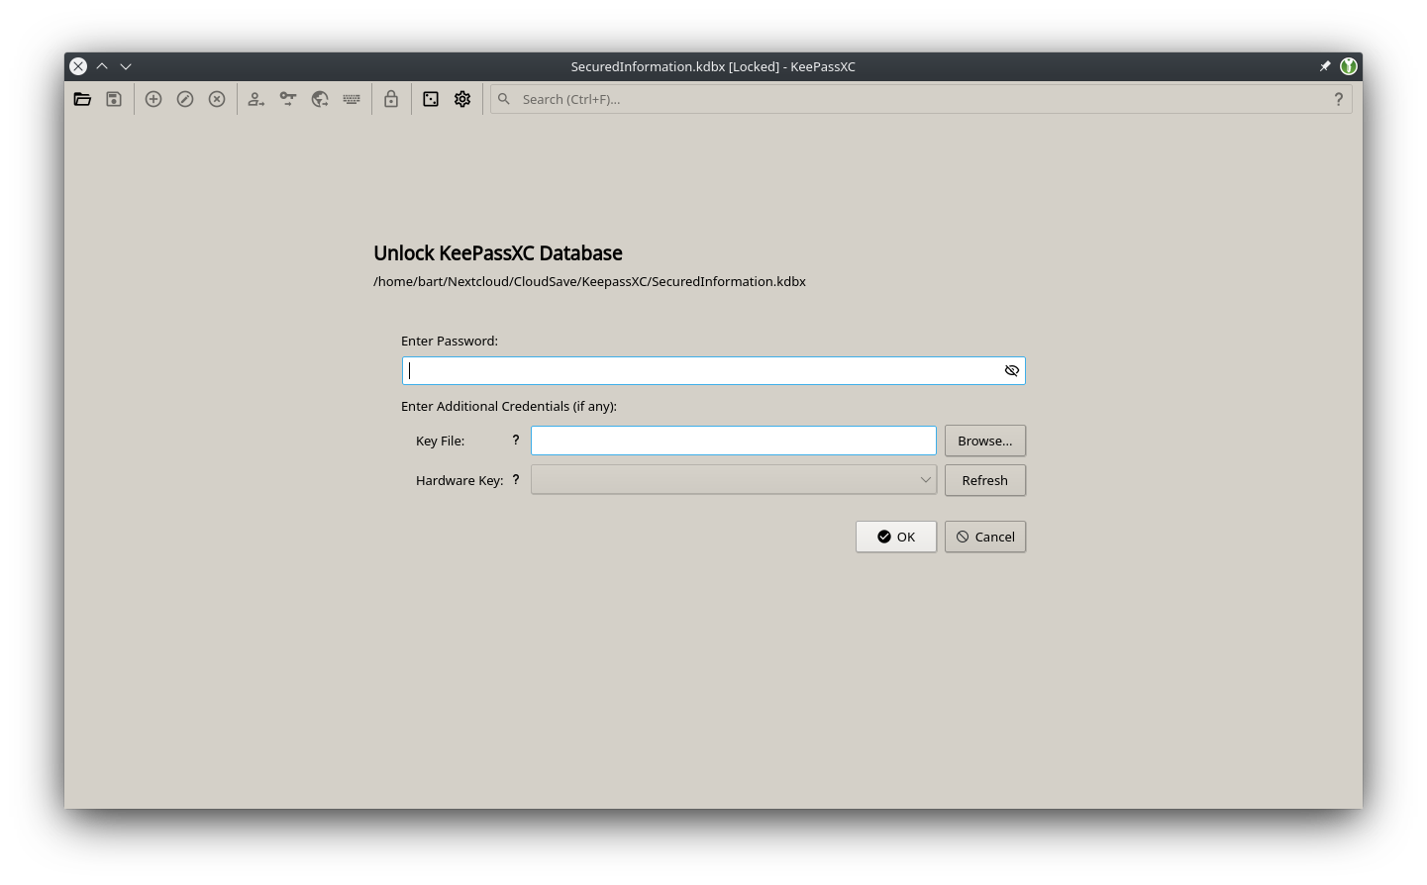Click the Delete entry icon
This screenshot has width=1427, height=885.
pos(217,99)
